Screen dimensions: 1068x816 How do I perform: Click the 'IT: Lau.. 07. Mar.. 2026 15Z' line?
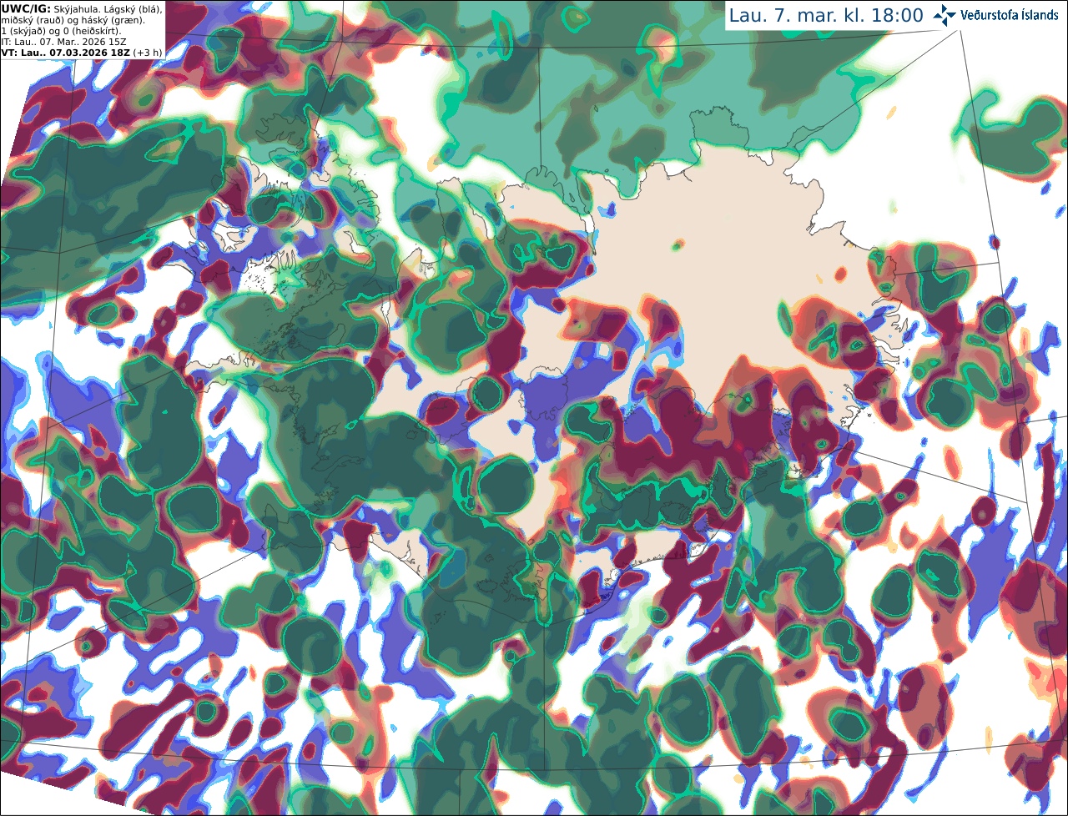[63, 41]
